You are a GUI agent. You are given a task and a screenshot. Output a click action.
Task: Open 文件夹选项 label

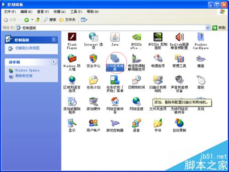[158, 109]
